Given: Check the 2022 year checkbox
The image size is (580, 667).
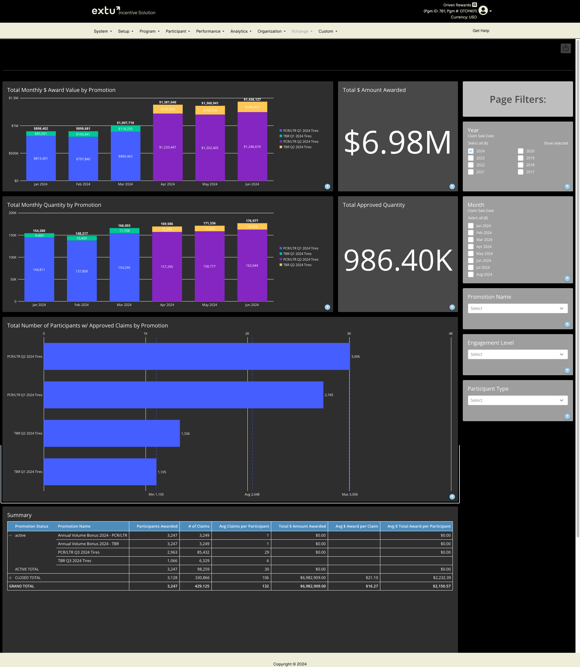Looking at the screenshot, I should pyautogui.click(x=471, y=165).
